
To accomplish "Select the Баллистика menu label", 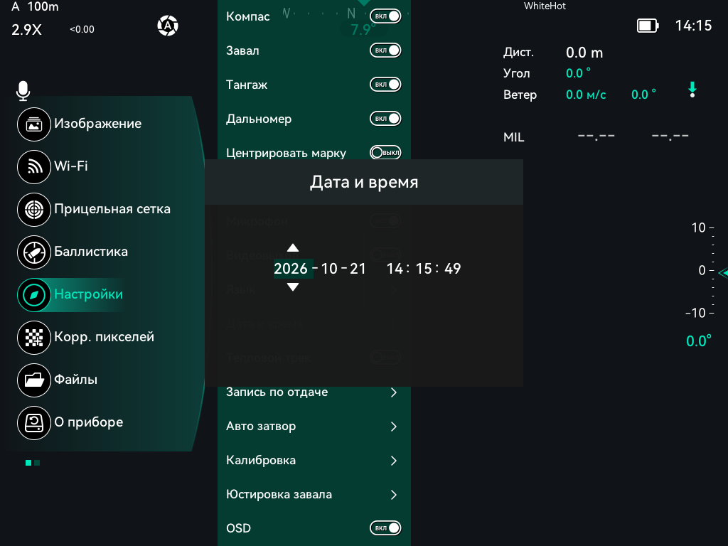I will [91, 251].
